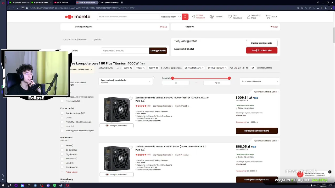The width and height of the screenshot is (335, 188).
Task: Open the 32-500 Chrzanów location pin
Action: point(194,17)
